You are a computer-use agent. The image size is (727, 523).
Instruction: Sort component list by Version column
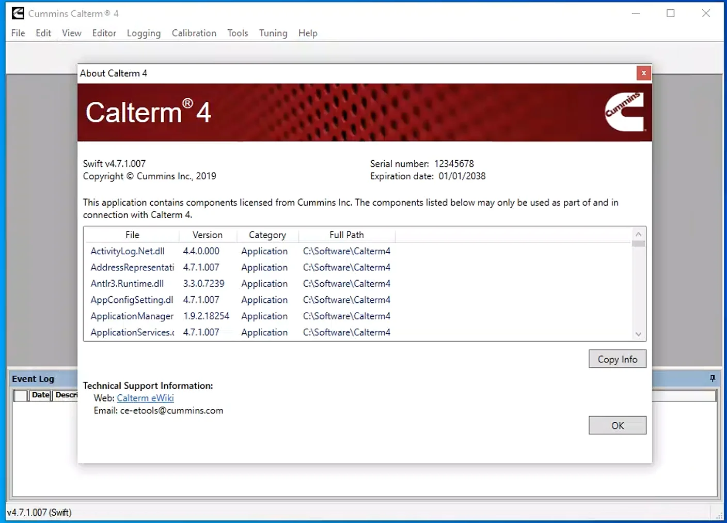click(x=208, y=235)
